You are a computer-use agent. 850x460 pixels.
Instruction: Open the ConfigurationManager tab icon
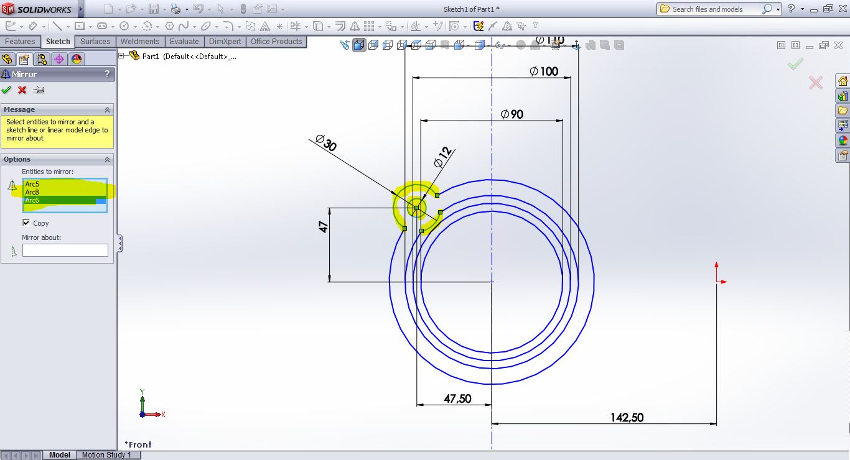(x=42, y=59)
